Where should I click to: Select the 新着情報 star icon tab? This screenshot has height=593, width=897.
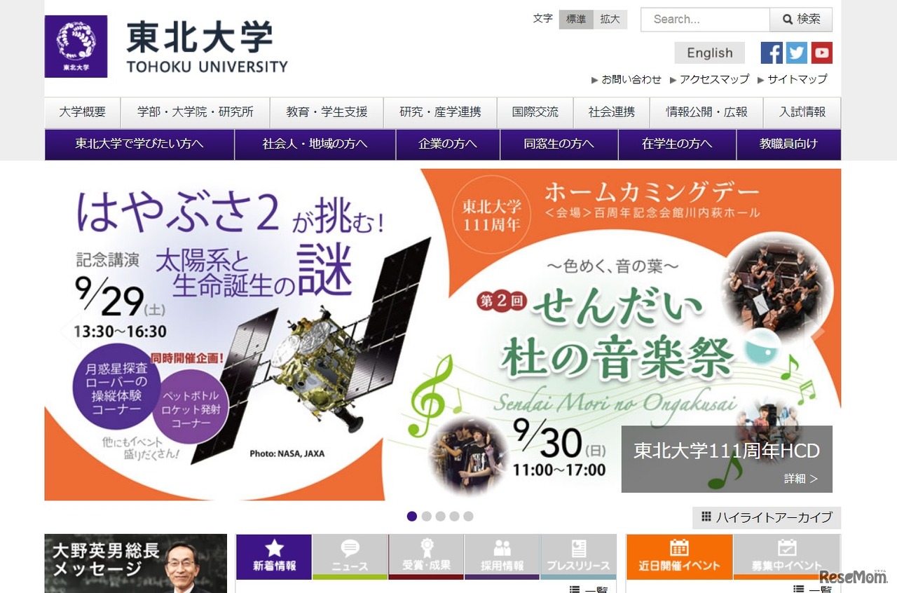[274, 556]
